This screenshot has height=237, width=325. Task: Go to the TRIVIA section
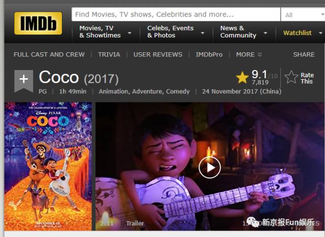point(109,54)
